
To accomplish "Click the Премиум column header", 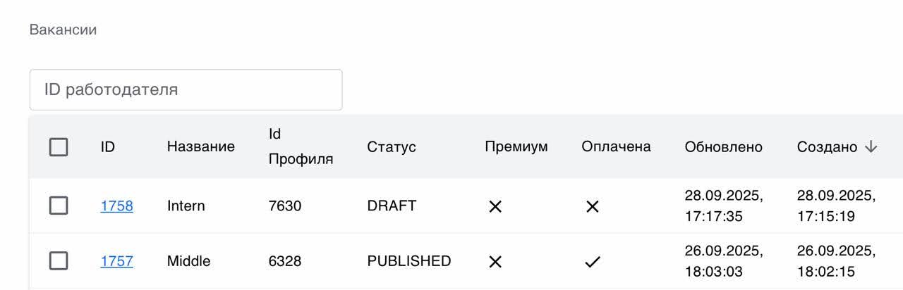I will tap(516, 146).
